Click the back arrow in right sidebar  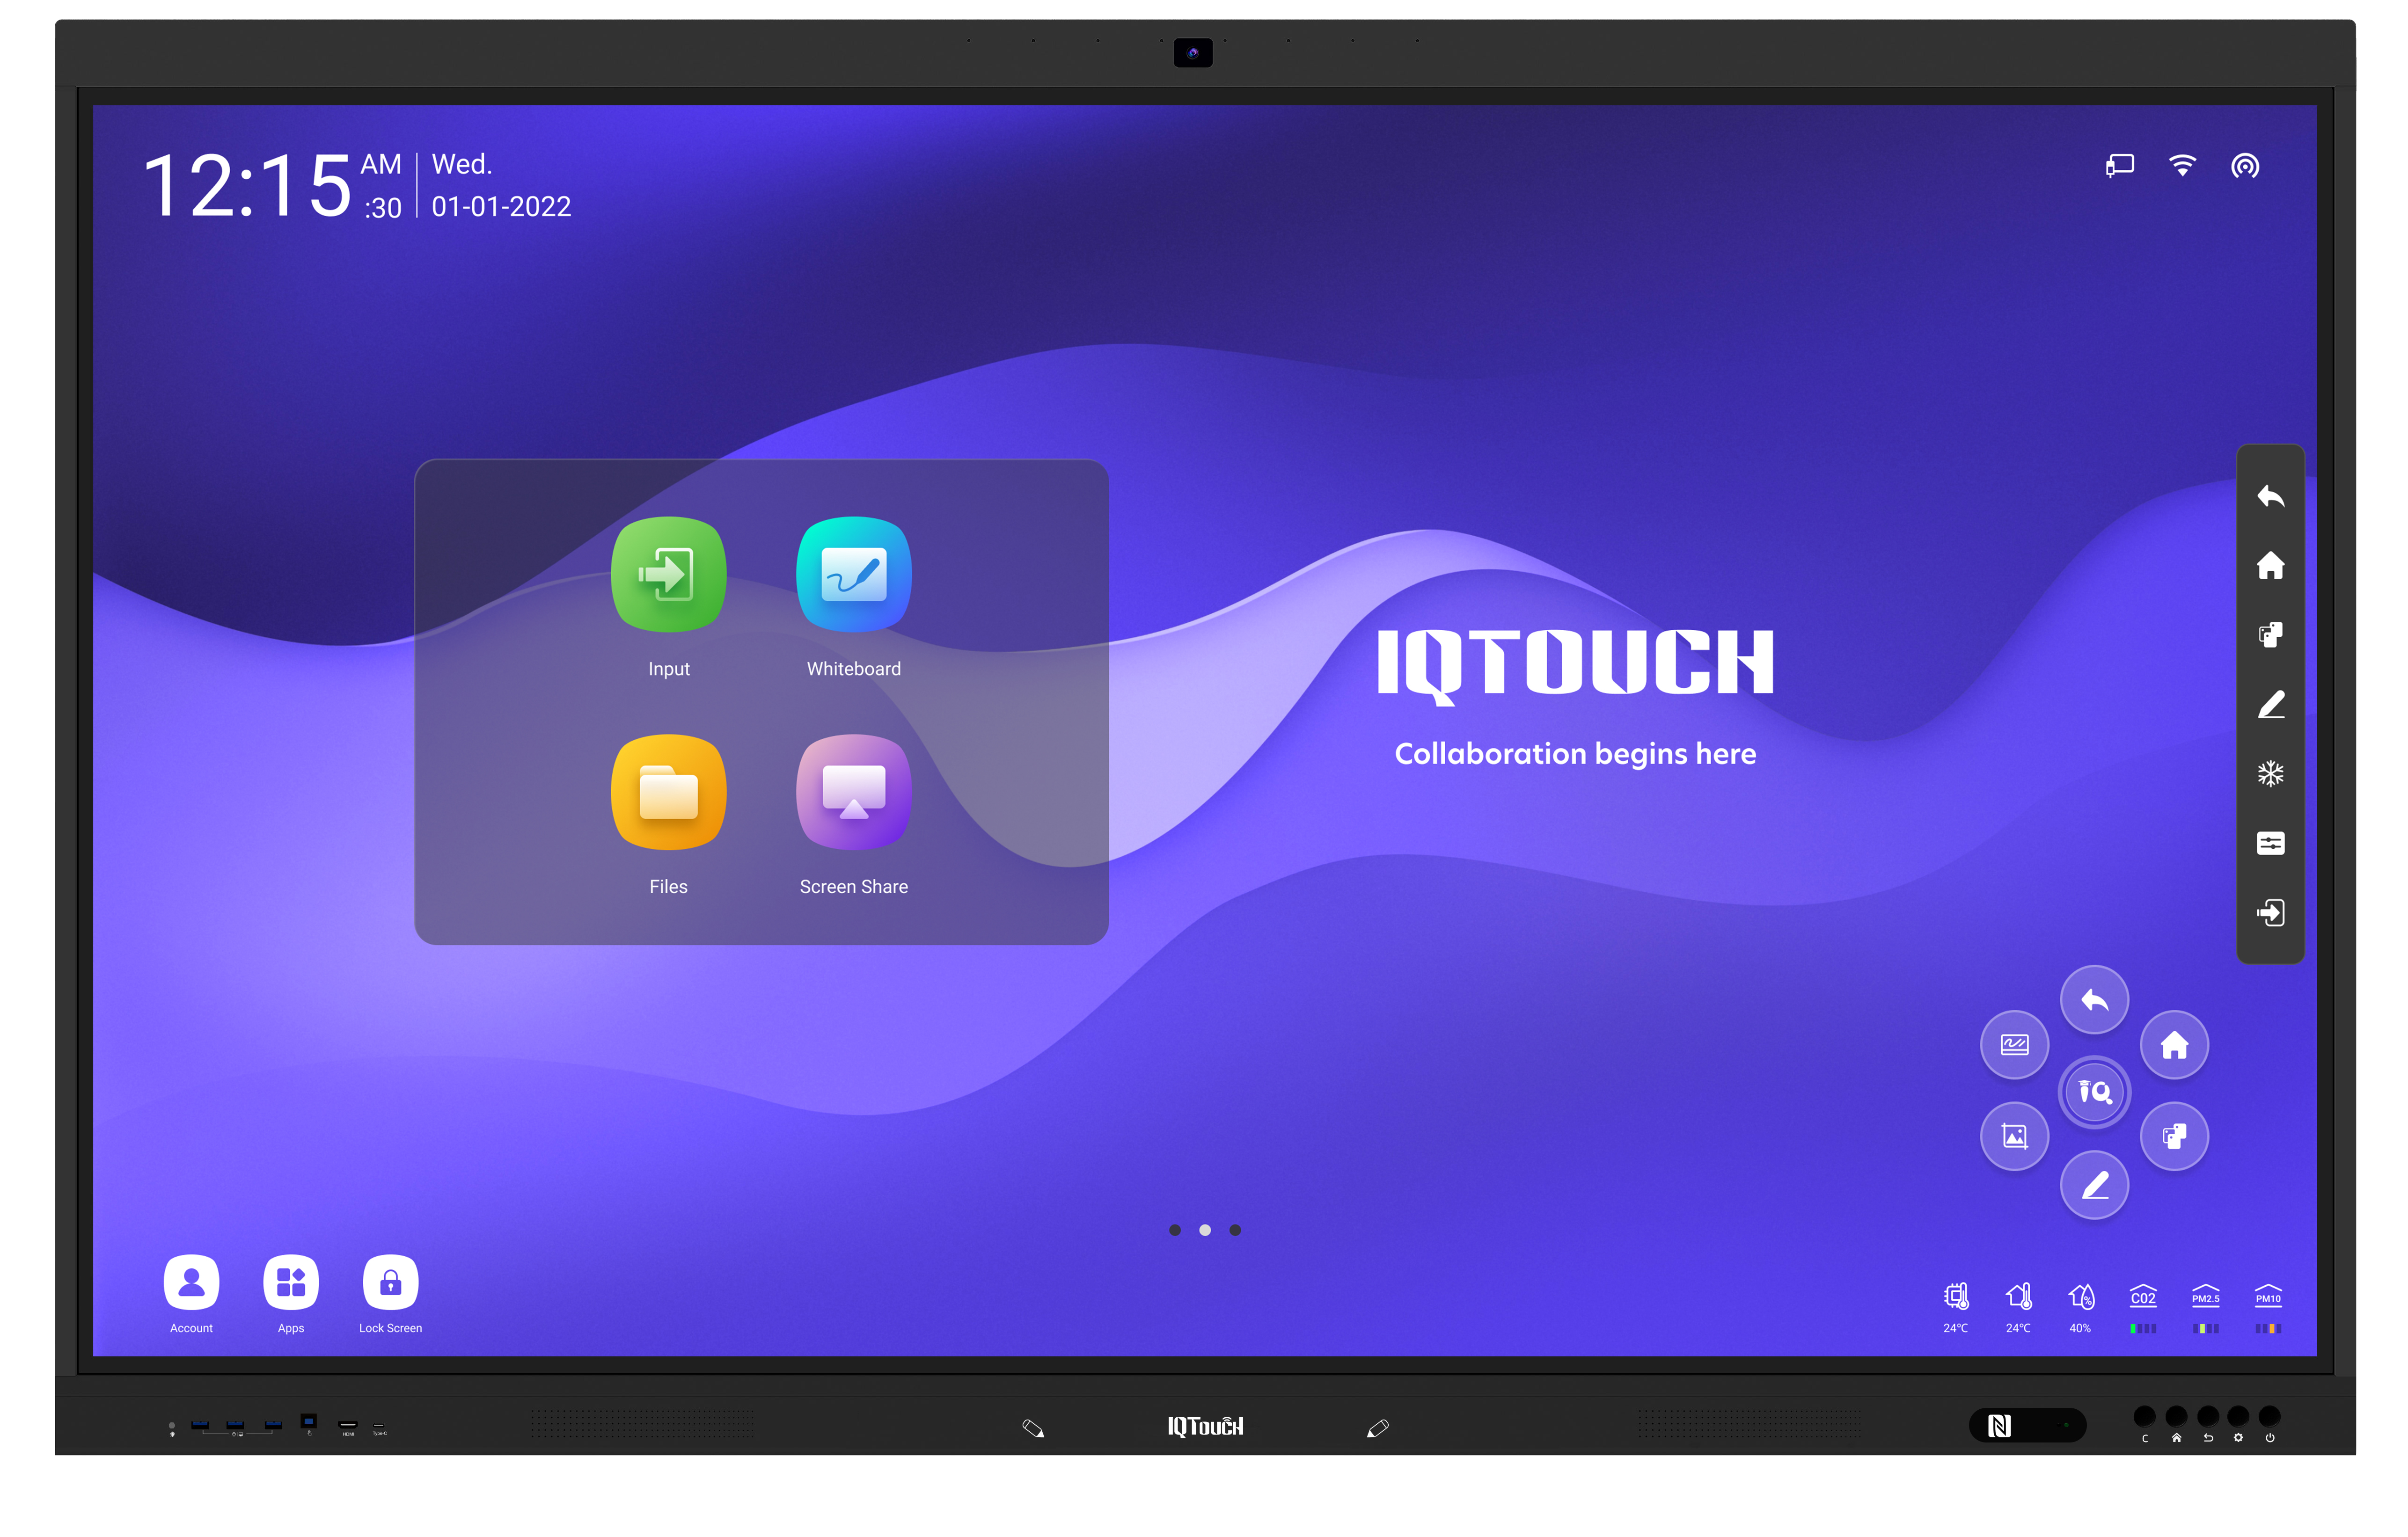(x=2270, y=496)
